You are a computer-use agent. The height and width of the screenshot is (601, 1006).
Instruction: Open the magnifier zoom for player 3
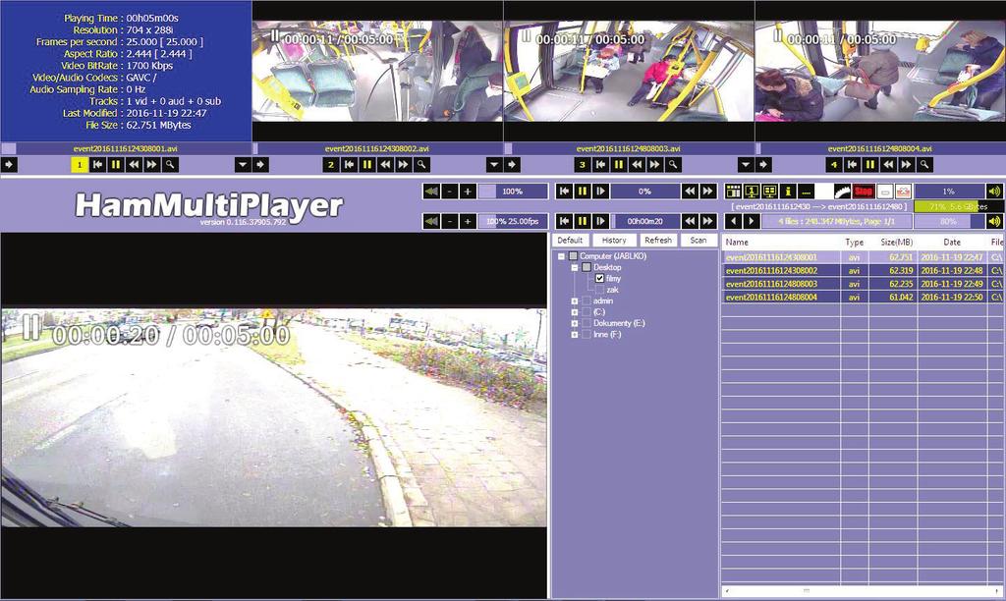pos(672,165)
